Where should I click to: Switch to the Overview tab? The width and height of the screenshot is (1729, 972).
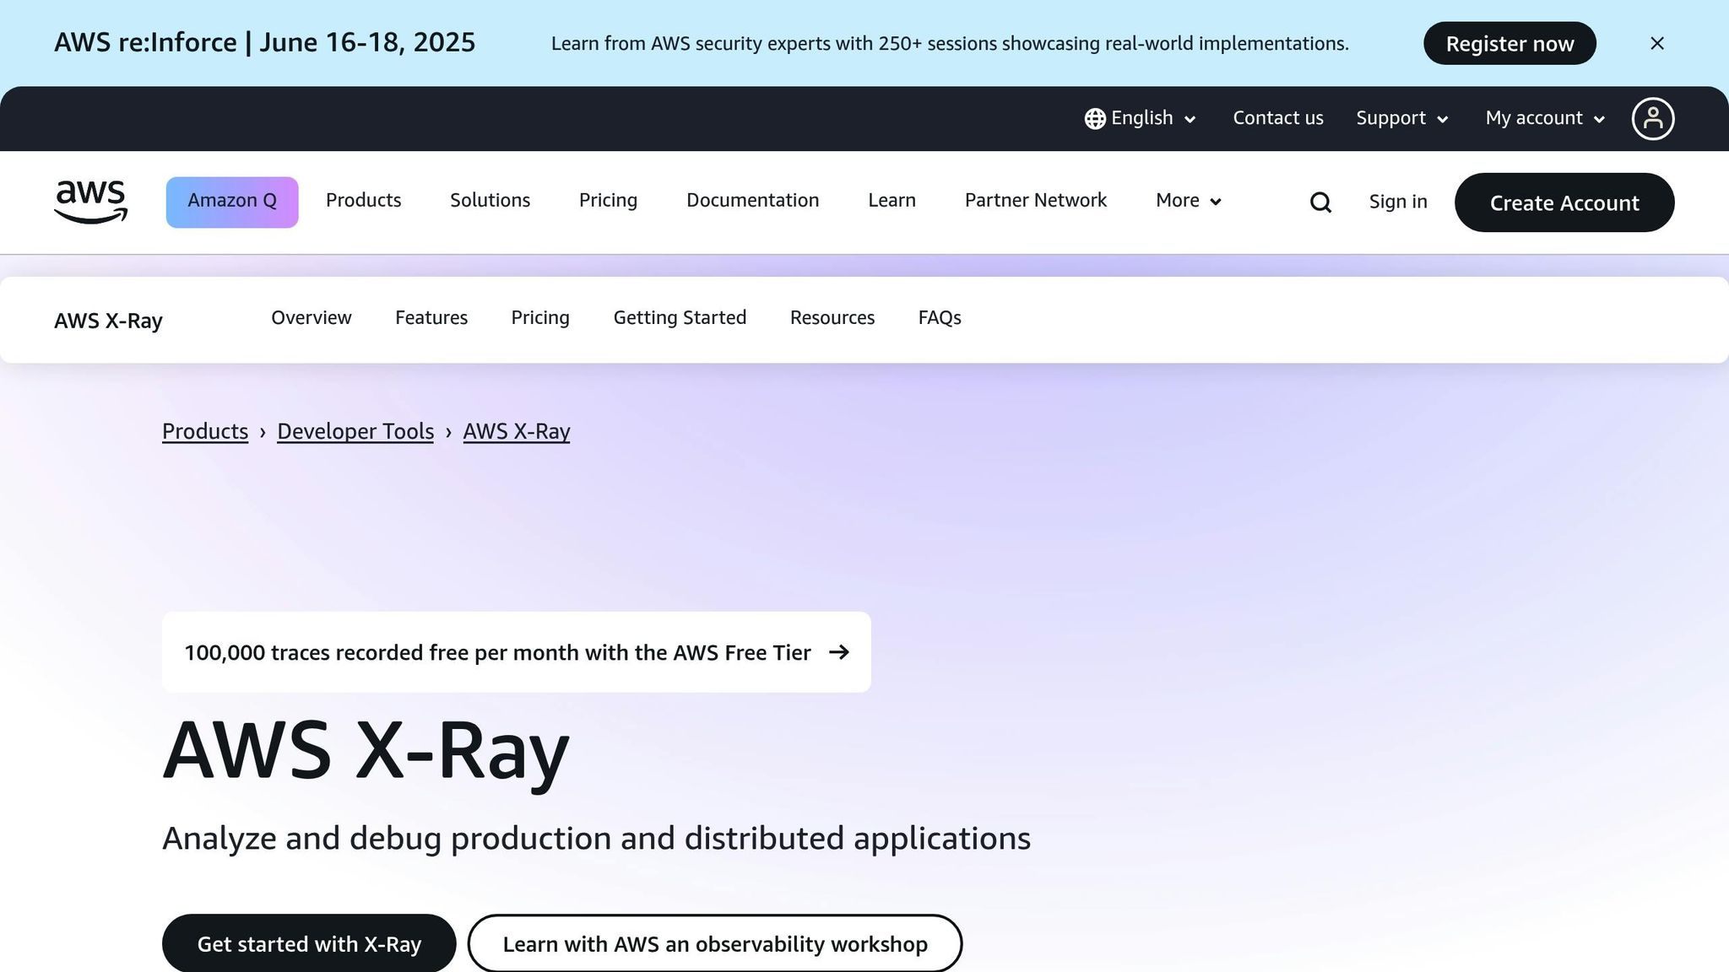pos(311,318)
